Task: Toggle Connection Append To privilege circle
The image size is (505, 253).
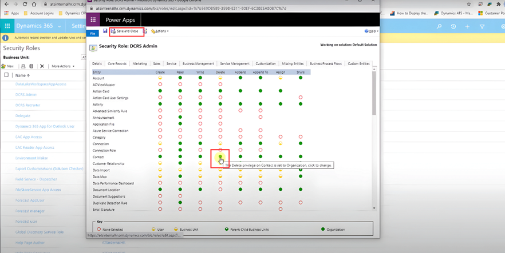Action: (260, 143)
